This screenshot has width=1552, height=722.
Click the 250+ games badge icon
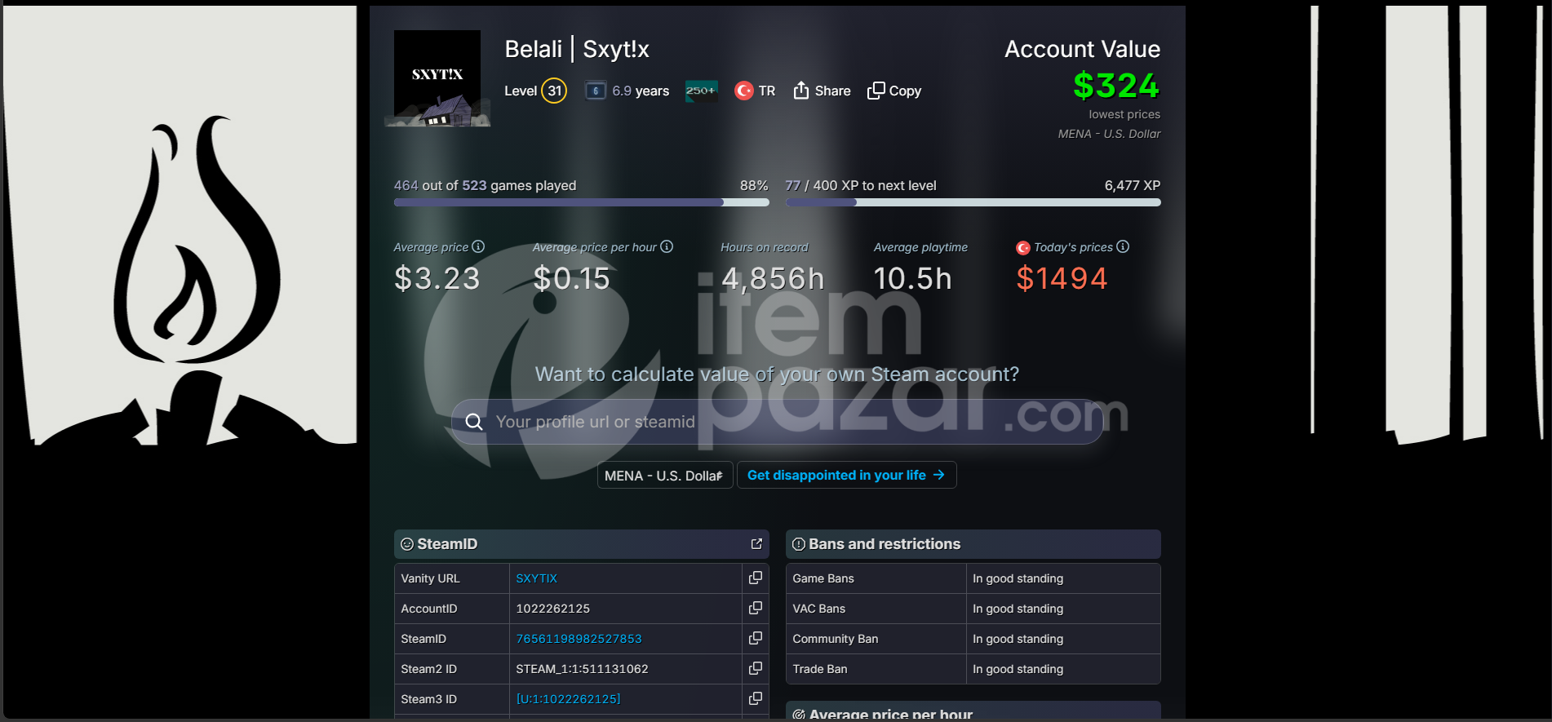(x=701, y=91)
